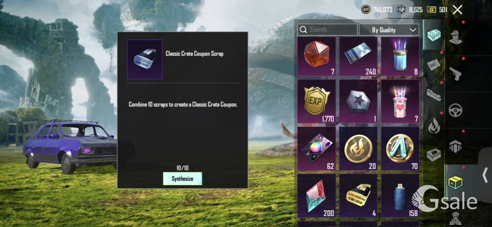Select the red gem item with count 7

point(316,57)
